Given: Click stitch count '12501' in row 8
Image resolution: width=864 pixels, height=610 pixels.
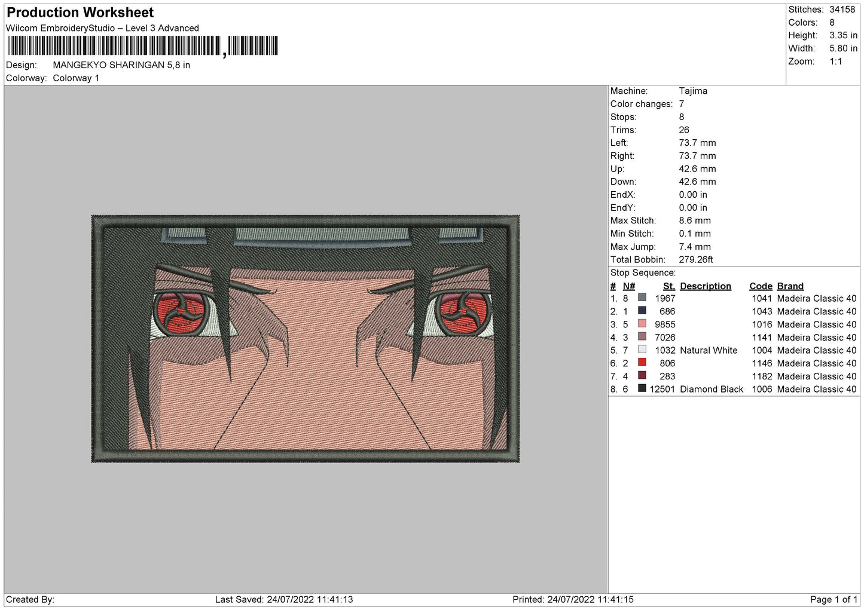Looking at the screenshot, I should [662, 390].
